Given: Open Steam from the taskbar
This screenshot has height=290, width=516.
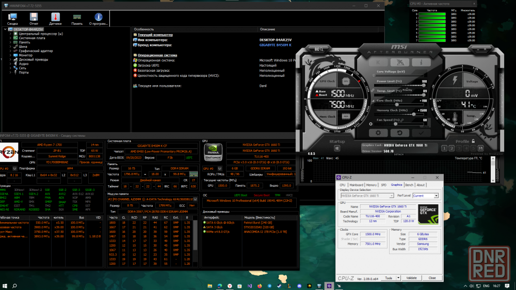Looking at the screenshot, I should (x=279, y=286).
